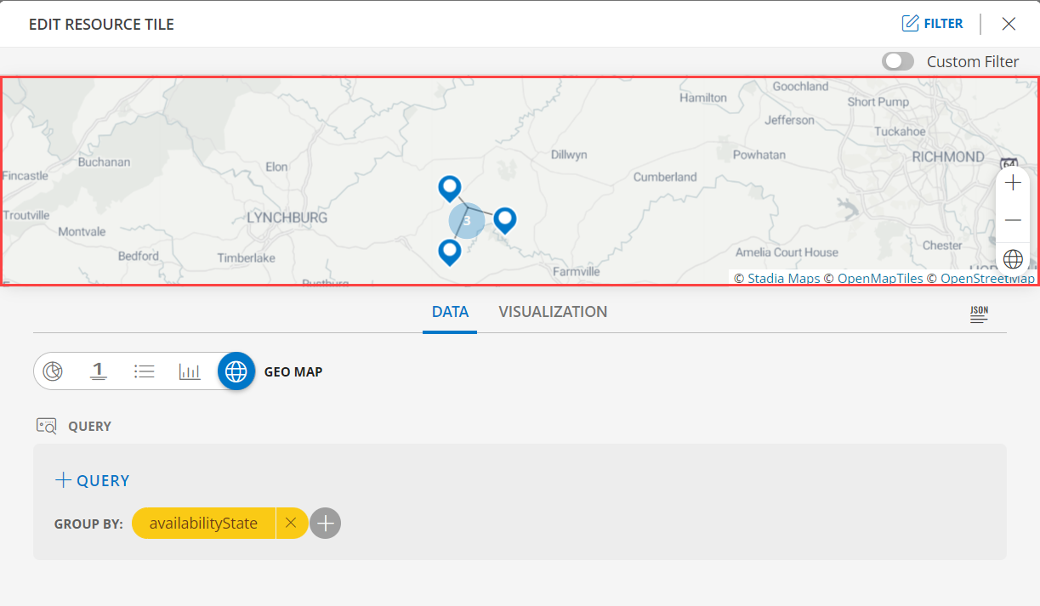Viewport: 1040px width, 606px height.
Task: Click the query search icon beside QUERY label
Action: (46, 425)
